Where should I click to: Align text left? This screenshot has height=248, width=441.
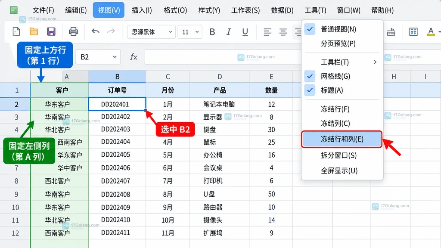[x=267, y=32]
